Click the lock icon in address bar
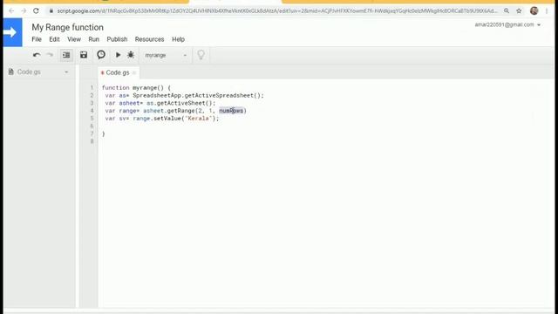 [x=51, y=11]
